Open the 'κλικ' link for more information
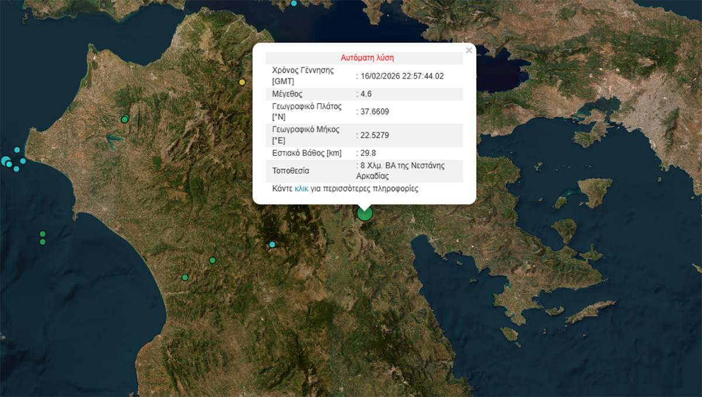702x397 pixels. (x=301, y=189)
